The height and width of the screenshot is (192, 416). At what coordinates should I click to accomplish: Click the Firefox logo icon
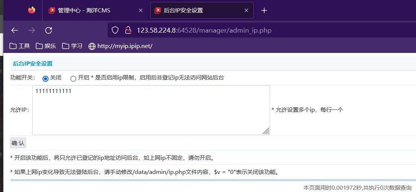click(32, 10)
